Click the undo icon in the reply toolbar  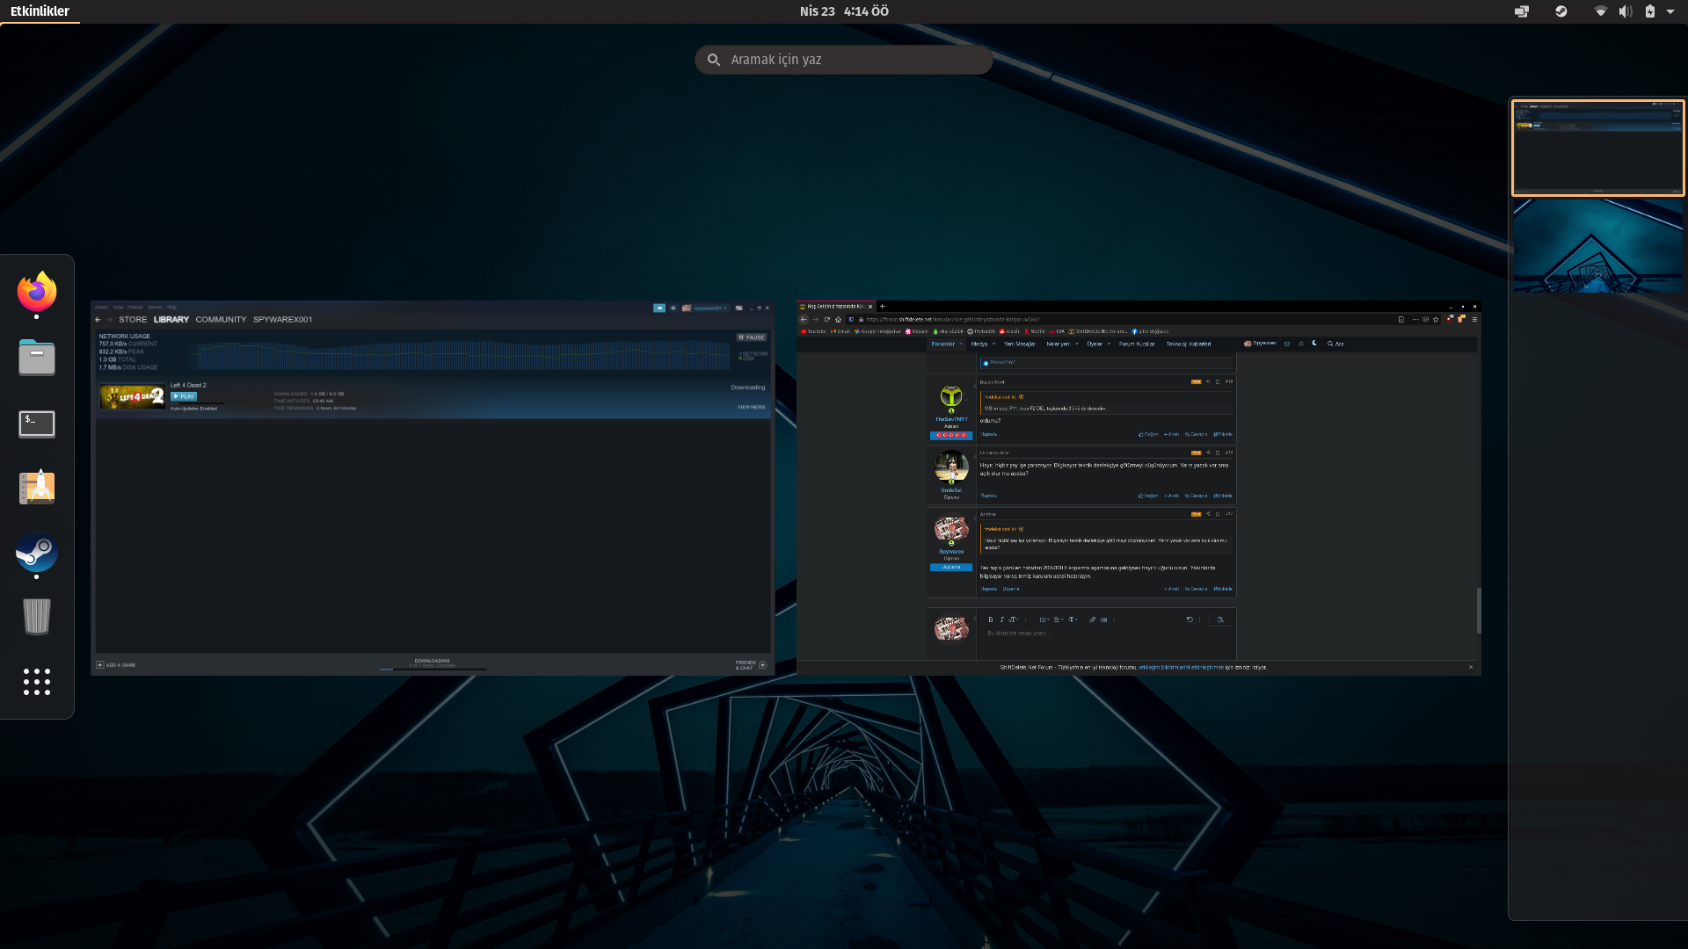(x=1190, y=619)
